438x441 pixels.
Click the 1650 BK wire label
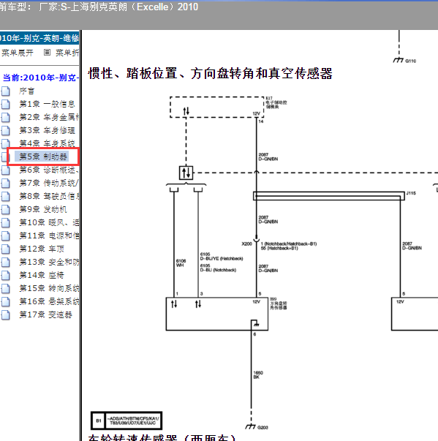pos(258,375)
